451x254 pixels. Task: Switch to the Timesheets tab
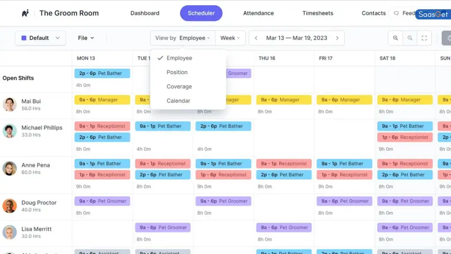coord(318,13)
